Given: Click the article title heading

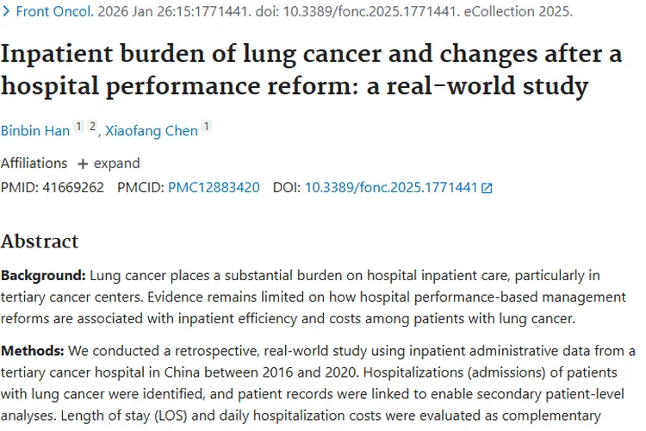Looking at the screenshot, I should click(310, 71).
